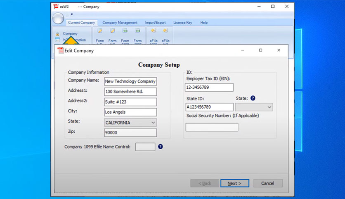Click the Social Security Number field
This screenshot has height=199, width=345.
coord(212,127)
